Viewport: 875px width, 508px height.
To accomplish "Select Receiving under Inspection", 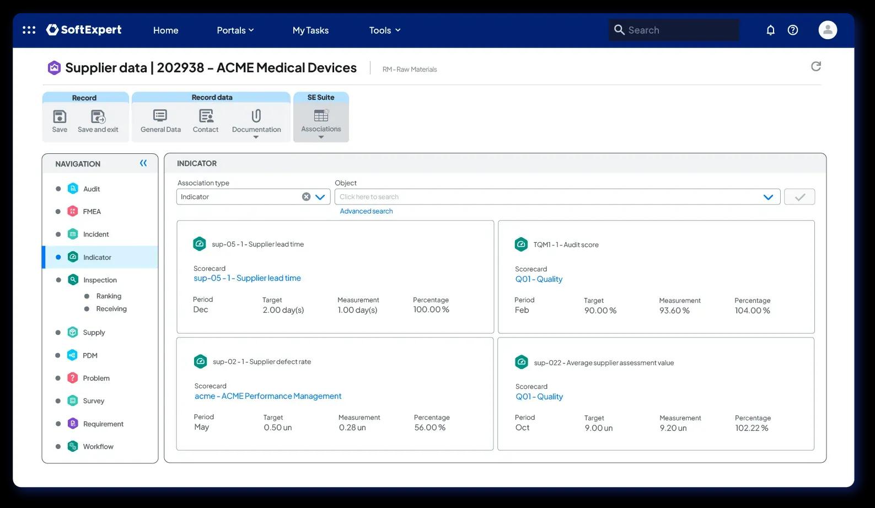I will click(111, 309).
